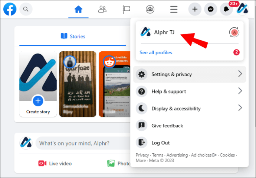Click the red 2 badge near profiles
The height and width of the screenshot is (178, 256).
tap(236, 52)
